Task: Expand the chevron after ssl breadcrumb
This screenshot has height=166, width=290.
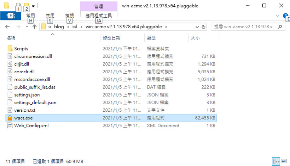Action: 81,27
